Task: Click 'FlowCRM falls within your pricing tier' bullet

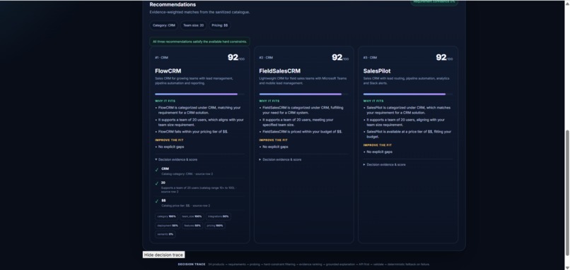Action: 193,132
